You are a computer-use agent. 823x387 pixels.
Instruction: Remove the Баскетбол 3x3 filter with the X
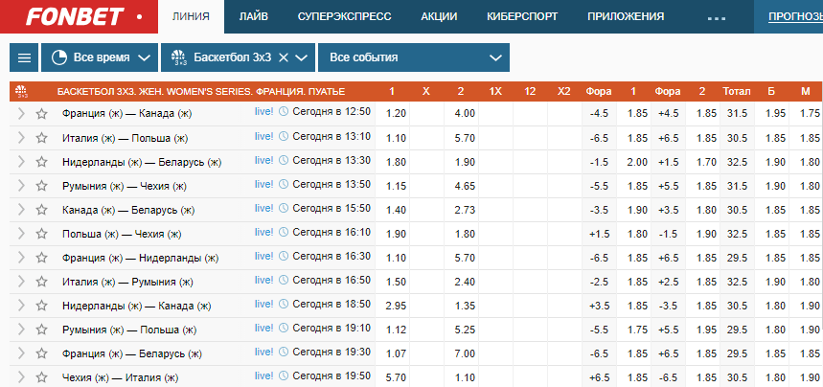284,57
